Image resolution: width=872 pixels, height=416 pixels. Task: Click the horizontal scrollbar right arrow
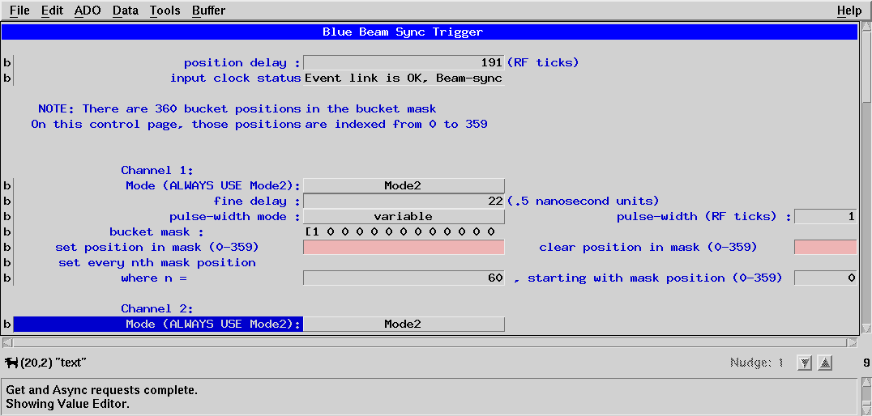(852, 342)
